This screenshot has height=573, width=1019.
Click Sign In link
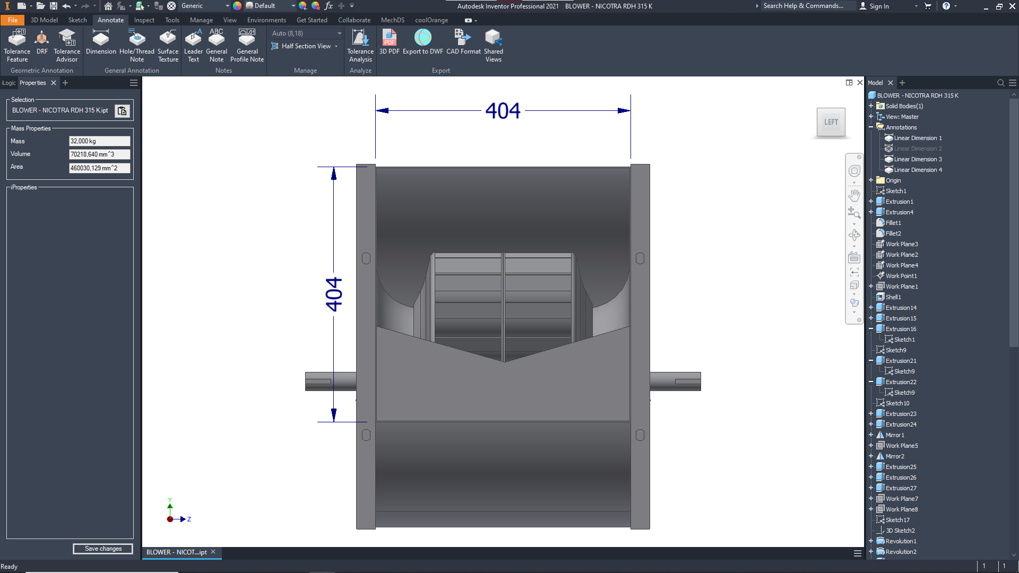(879, 6)
